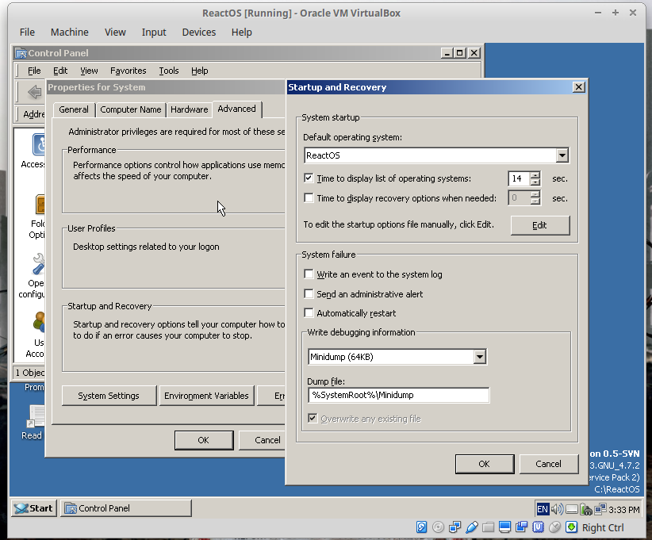This screenshot has width=652, height=540.
Task: Check 'Send an administrative alert'
Action: (309, 294)
